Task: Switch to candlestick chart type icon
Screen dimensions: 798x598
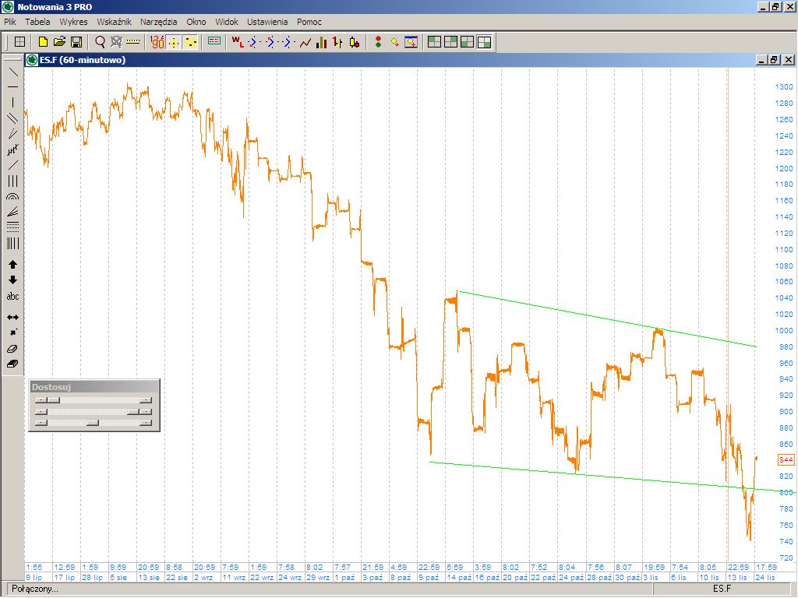Action: click(355, 42)
